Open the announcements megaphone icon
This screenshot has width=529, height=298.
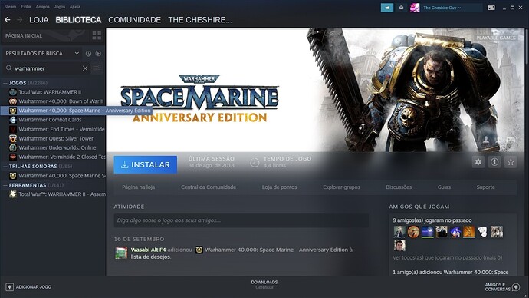(387, 8)
